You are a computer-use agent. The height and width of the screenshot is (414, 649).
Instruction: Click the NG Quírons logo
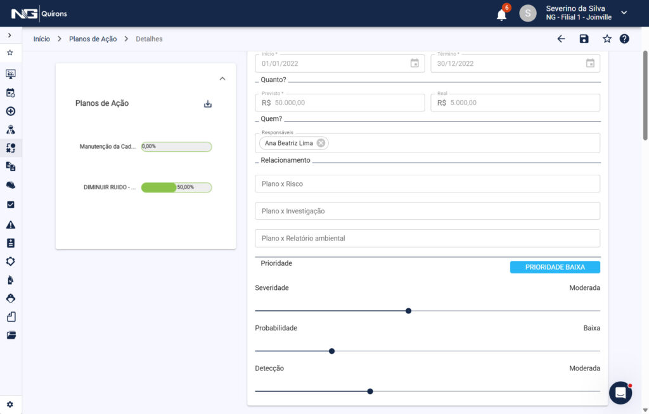(39, 14)
